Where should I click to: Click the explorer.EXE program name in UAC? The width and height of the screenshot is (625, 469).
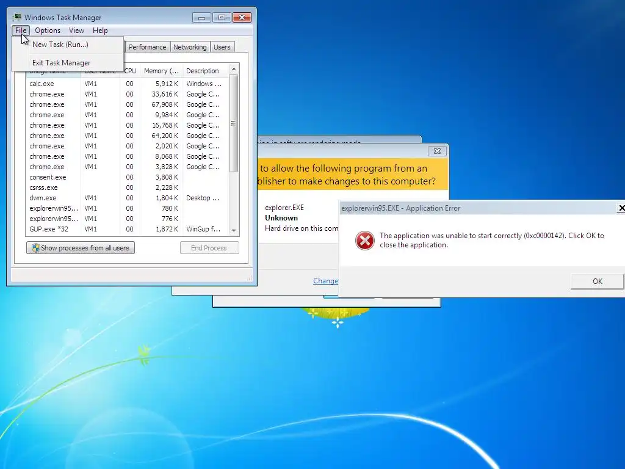pos(284,208)
